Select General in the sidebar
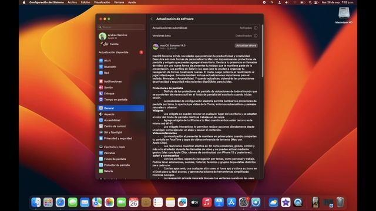 [x=121, y=108]
